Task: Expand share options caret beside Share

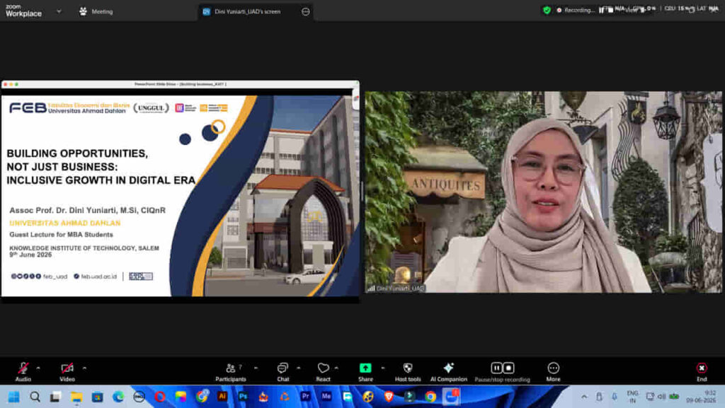Action: [383, 368]
